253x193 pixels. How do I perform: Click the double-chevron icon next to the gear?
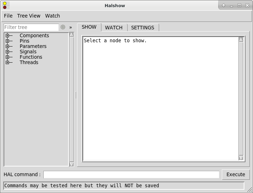point(71,27)
